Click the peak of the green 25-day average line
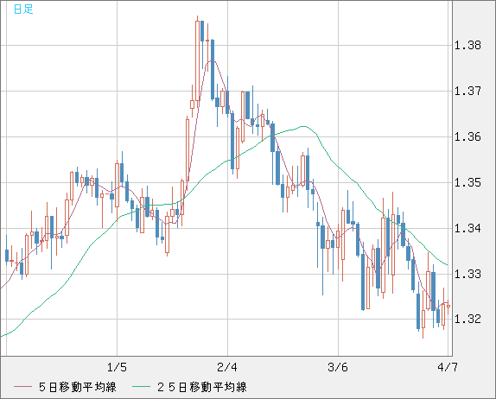 303,126
